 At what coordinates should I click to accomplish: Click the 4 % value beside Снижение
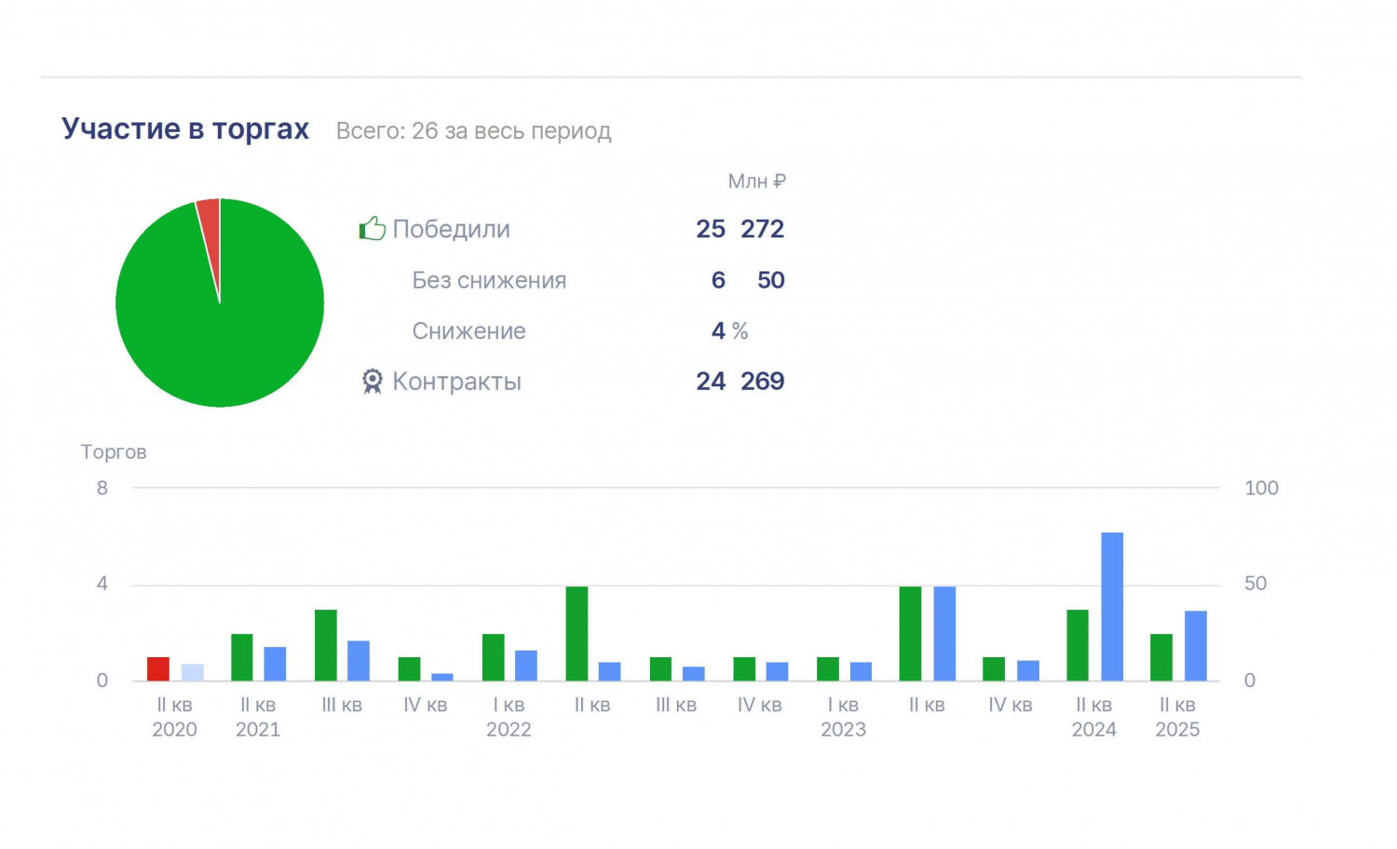click(729, 330)
